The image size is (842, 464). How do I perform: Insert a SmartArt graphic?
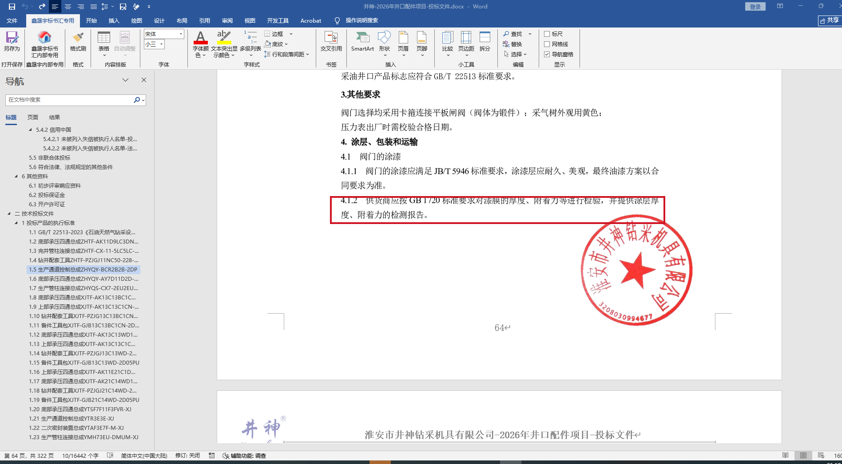point(362,41)
